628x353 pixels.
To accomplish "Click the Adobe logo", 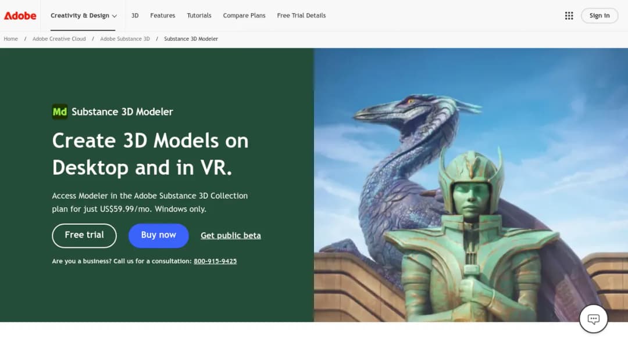I will [20, 16].
